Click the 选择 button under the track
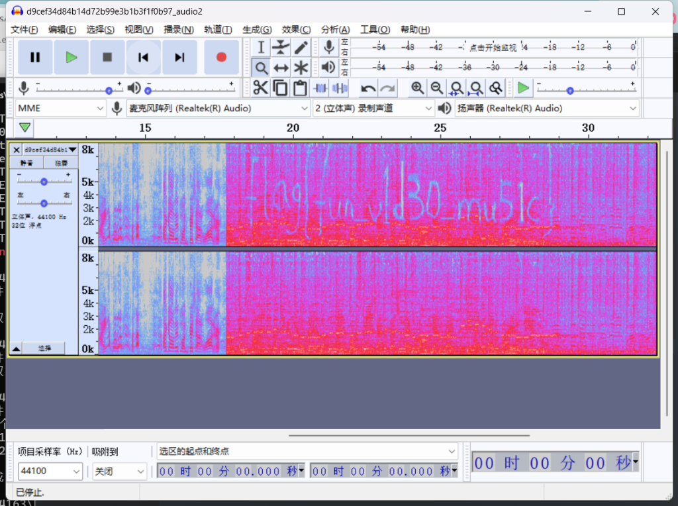 (44, 348)
